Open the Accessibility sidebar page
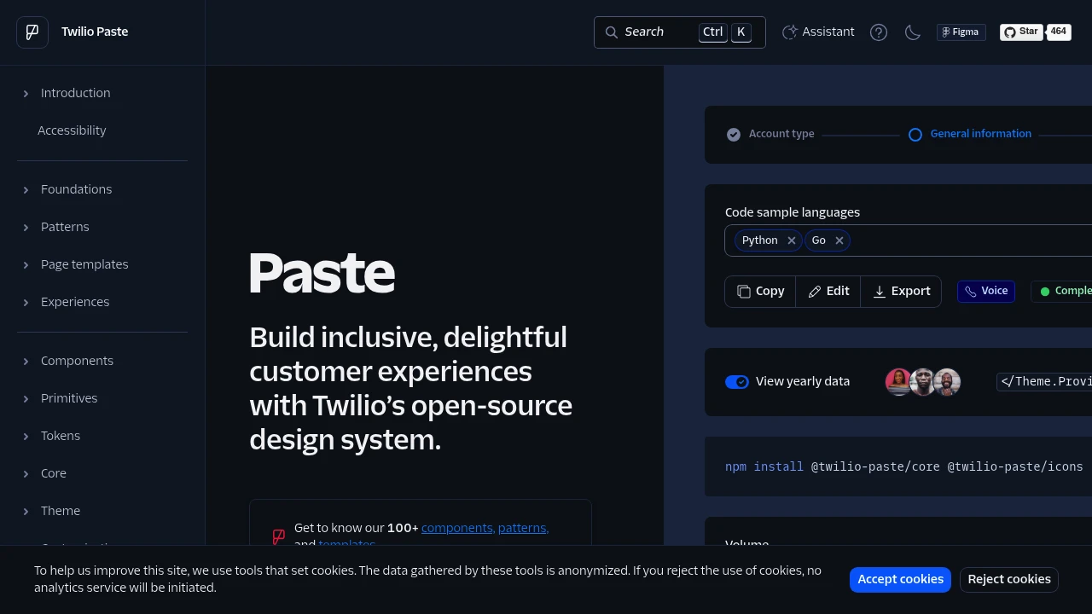 [x=72, y=130]
